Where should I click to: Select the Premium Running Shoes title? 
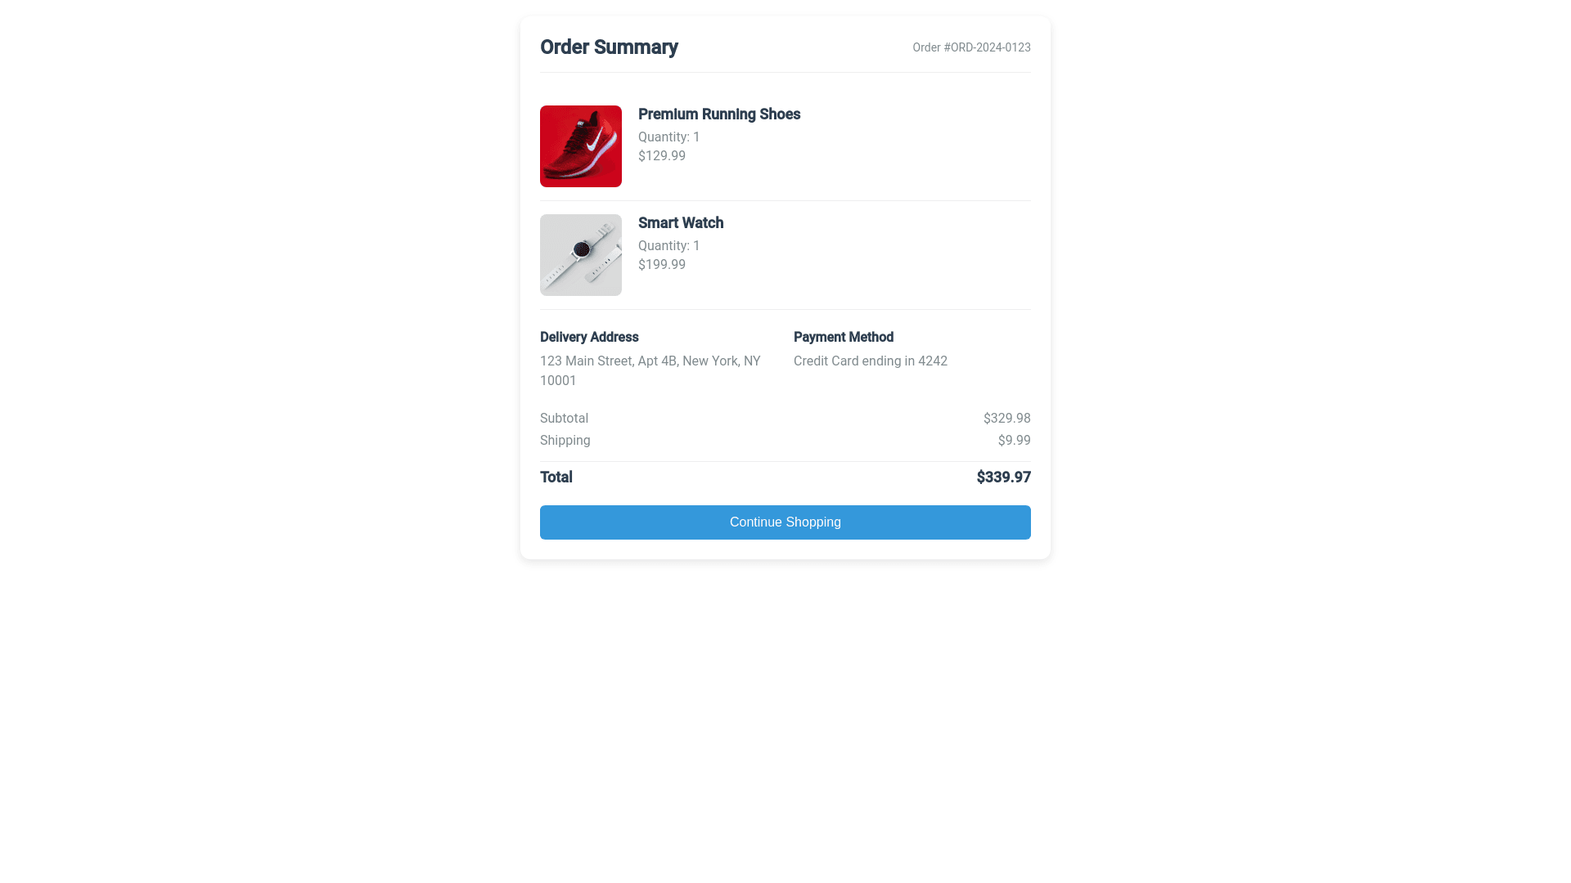(719, 114)
